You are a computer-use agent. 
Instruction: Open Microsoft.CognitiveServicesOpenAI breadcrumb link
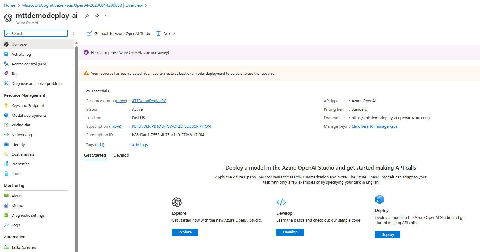click(x=82, y=5)
